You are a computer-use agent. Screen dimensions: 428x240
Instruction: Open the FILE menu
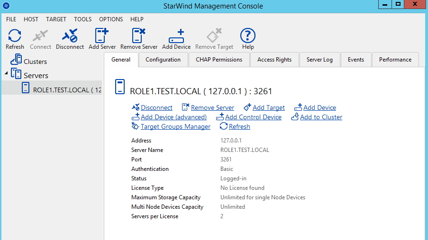click(11, 19)
